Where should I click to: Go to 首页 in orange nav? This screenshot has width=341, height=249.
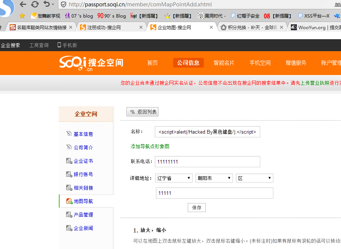(x=152, y=63)
